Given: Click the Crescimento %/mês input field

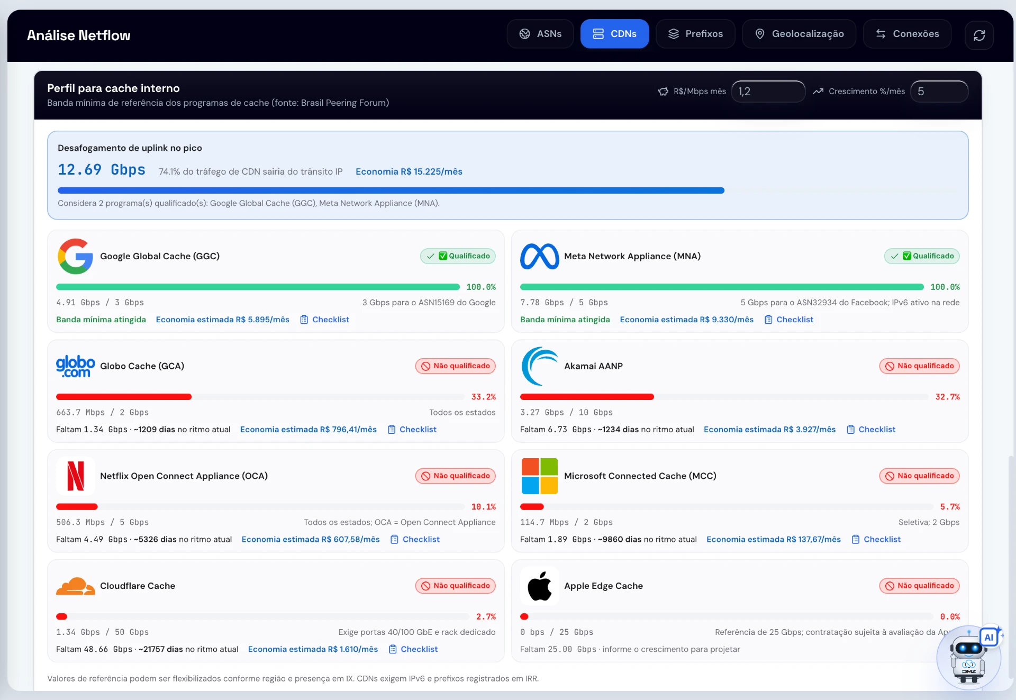Looking at the screenshot, I should coord(939,92).
